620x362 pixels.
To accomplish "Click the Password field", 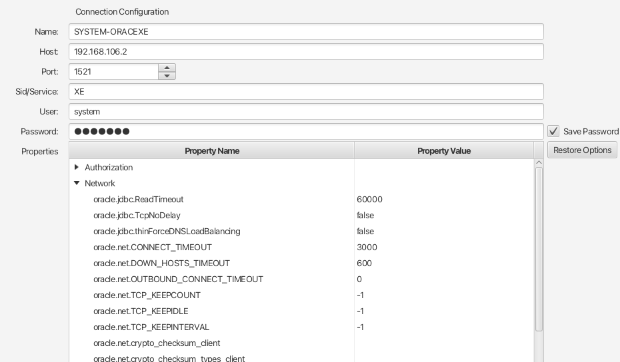I will coord(306,132).
